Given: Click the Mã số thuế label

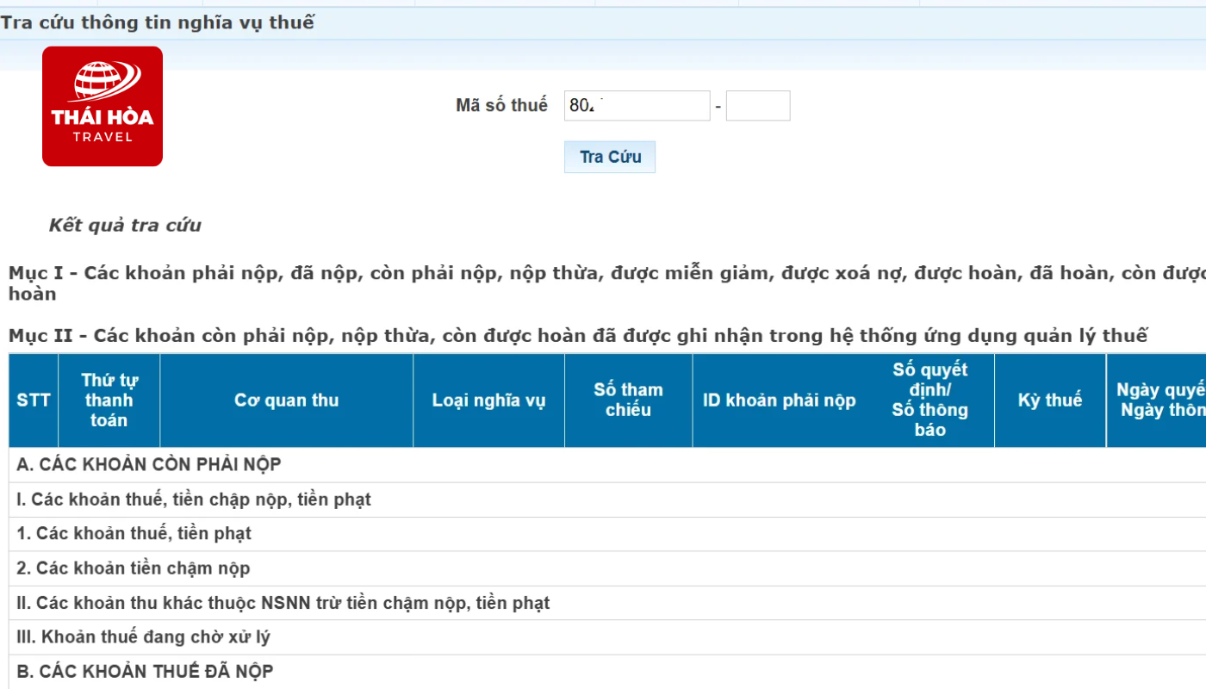Looking at the screenshot, I should click(501, 105).
